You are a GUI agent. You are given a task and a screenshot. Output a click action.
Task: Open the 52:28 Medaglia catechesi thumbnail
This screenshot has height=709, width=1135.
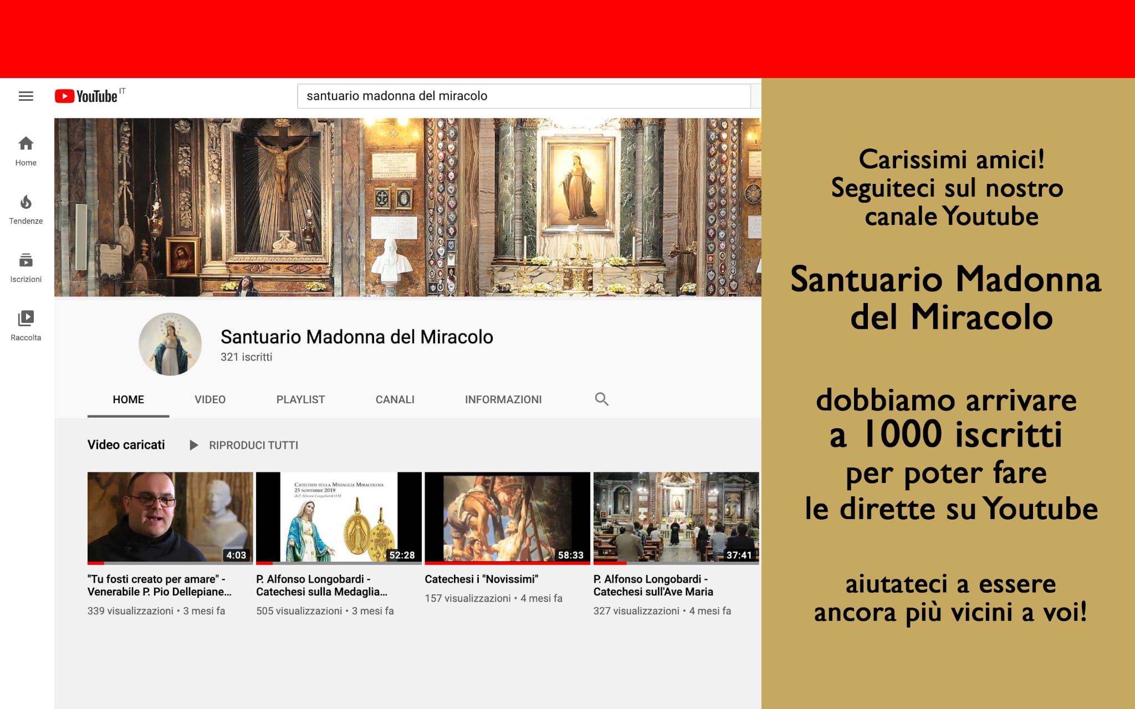point(339,518)
